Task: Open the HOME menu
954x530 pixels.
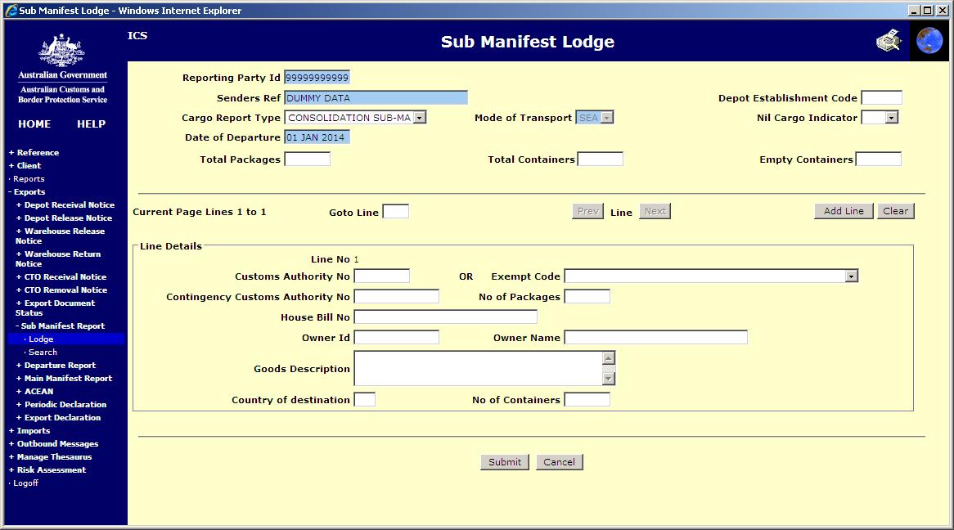Action: [34, 124]
